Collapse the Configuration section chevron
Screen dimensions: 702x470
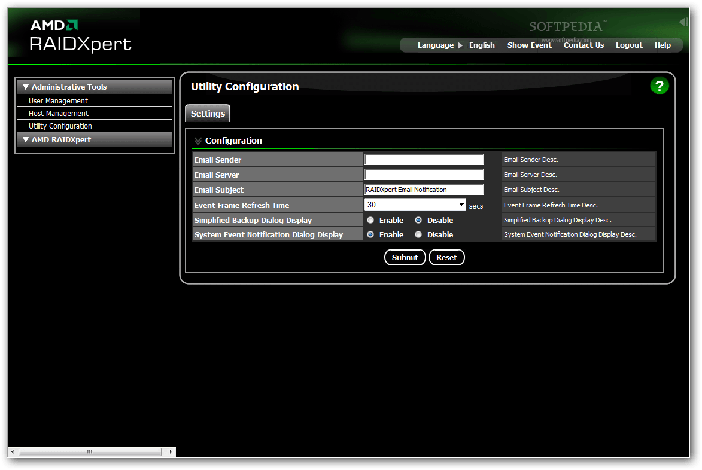click(x=198, y=141)
